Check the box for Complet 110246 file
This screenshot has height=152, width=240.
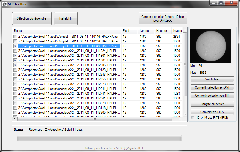coord(15,41)
